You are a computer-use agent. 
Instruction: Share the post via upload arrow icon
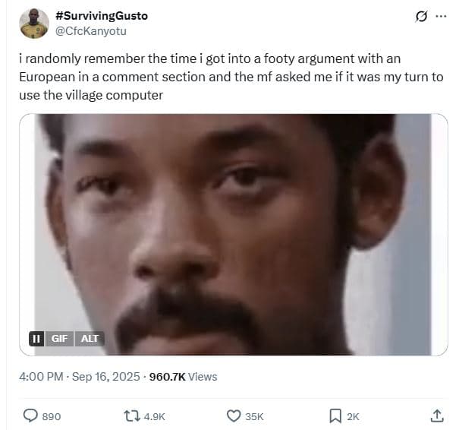click(437, 416)
